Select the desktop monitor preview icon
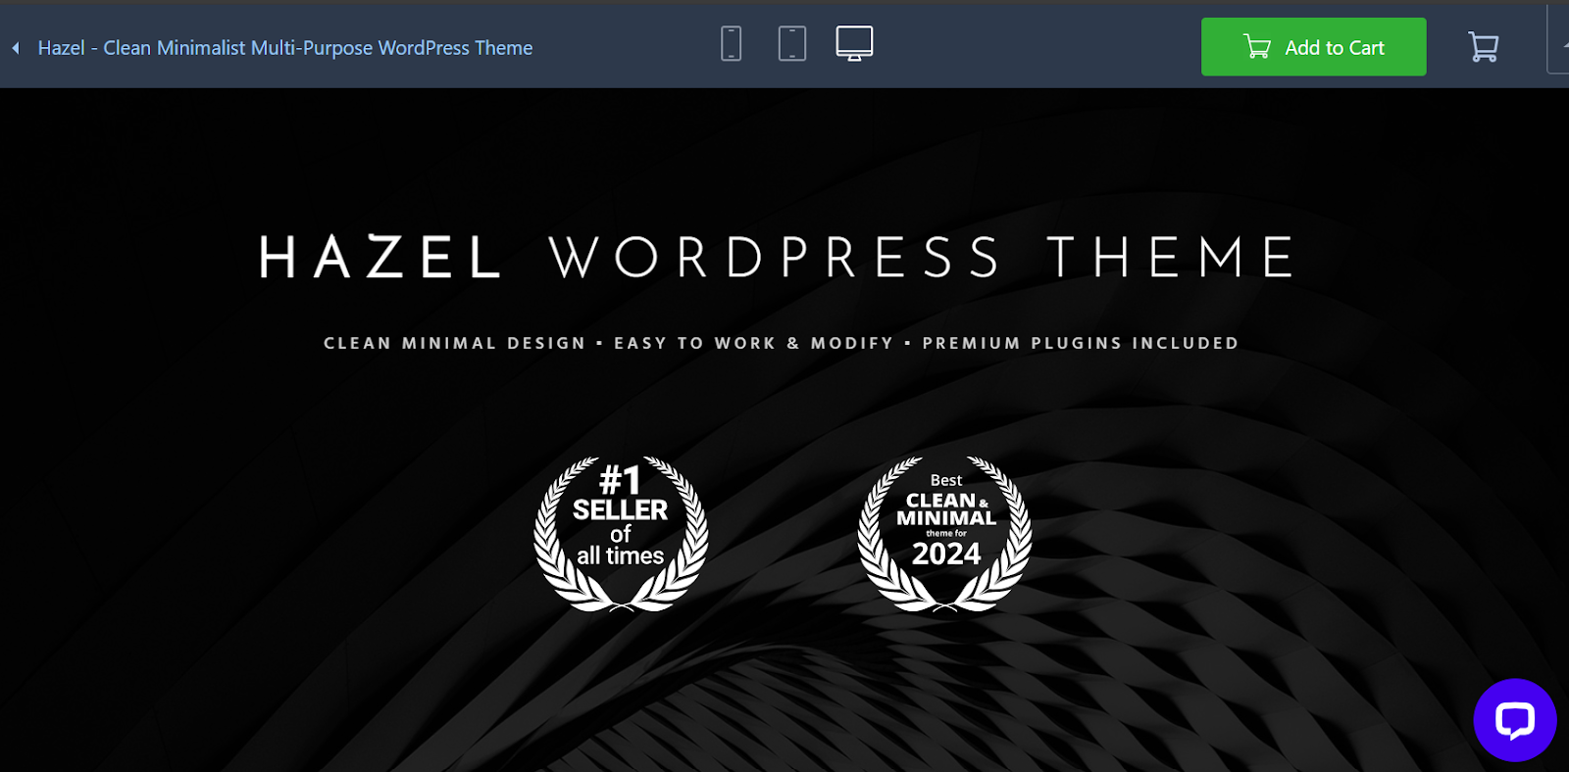Image resolution: width=1569 pixels, height=772 pixels. click(854, 44)
